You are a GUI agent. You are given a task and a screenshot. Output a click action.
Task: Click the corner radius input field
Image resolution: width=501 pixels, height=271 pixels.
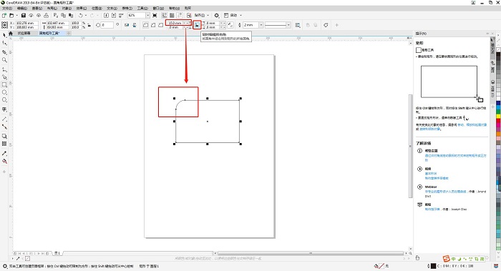(175, 23)
